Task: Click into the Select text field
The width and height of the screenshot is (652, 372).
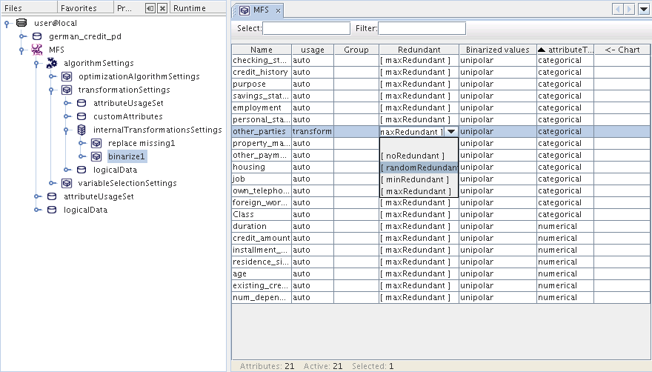Action: 306,28
